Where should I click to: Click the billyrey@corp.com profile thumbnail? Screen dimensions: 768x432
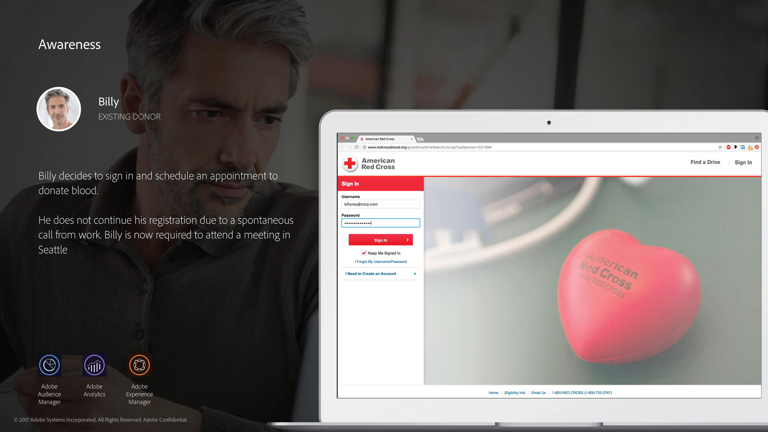[59, 109]
